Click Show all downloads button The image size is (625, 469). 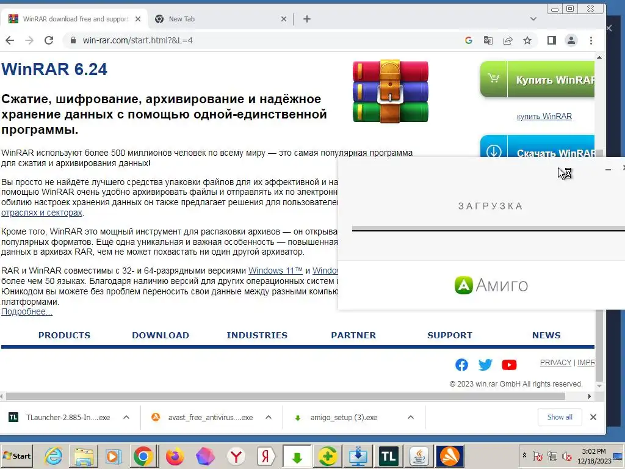(x=560, y=417)
